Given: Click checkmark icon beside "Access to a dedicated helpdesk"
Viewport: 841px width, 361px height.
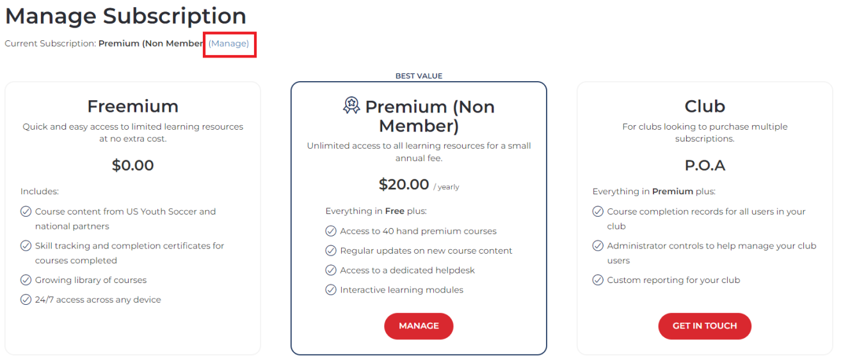Looking at the screenshot, I should 331,270.
